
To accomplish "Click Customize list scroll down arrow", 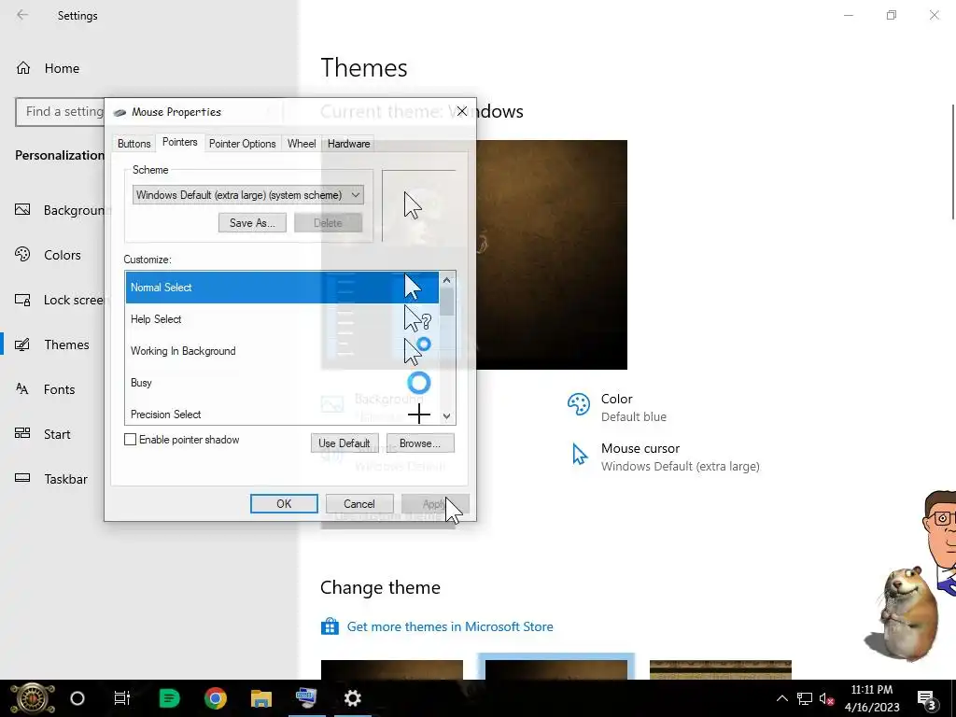I will [x=447, y=416].
